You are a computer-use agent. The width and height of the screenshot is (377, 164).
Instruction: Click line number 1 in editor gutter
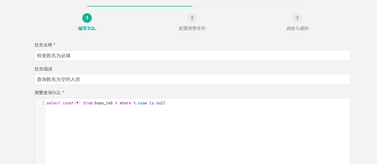coord(43,103)
